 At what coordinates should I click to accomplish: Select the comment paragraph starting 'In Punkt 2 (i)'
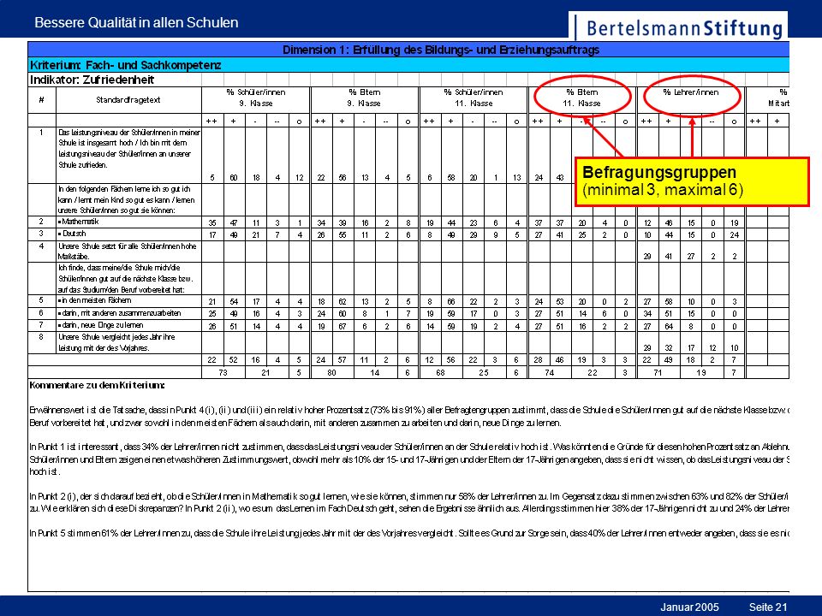tap(409, 502)
